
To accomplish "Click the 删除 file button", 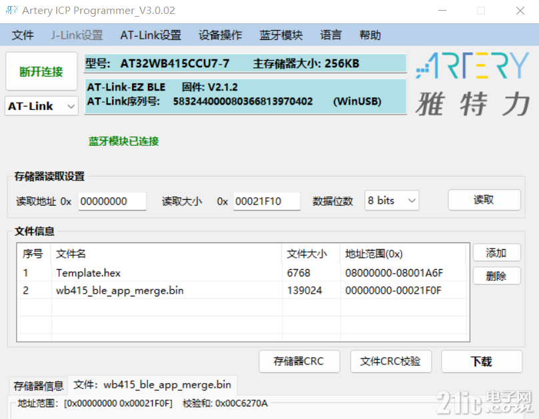I will [496, 276].
